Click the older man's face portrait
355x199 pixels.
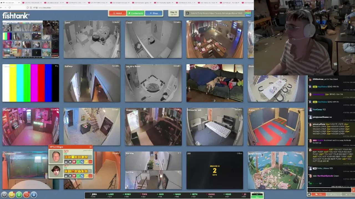56,156
